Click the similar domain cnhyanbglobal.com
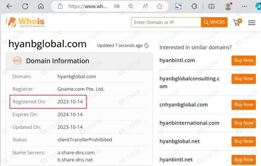The width and height of the screenshot is (261, 166). 184,105
